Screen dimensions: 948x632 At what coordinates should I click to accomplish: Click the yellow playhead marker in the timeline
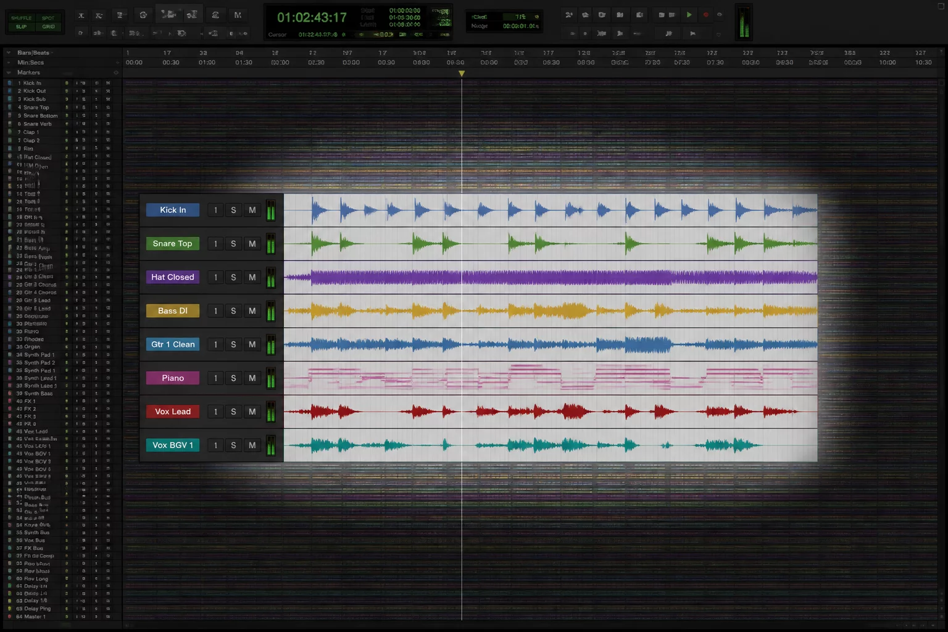pos(462,73)
